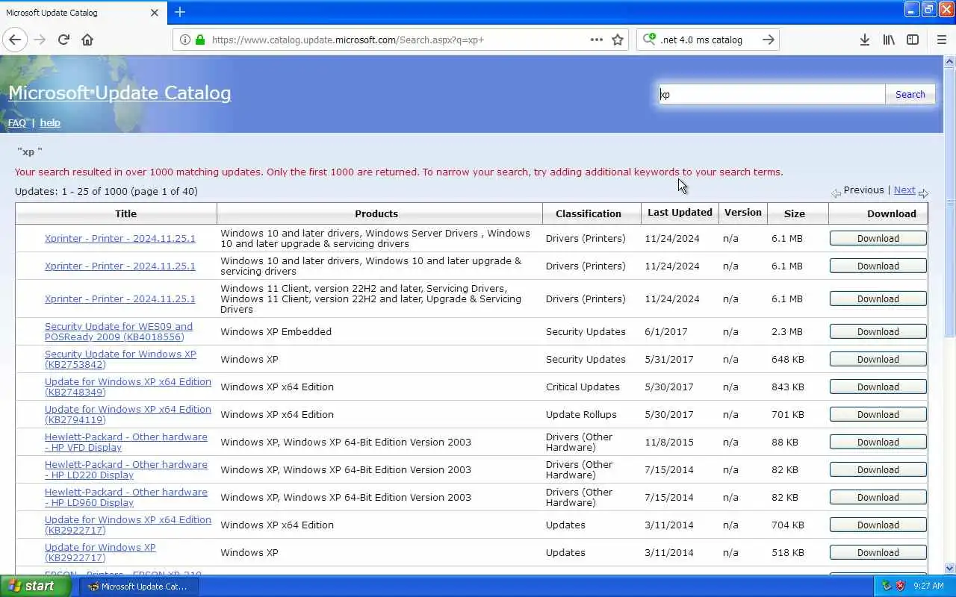
Task: Open the Windows Start menu
Action: pos(35,586)
